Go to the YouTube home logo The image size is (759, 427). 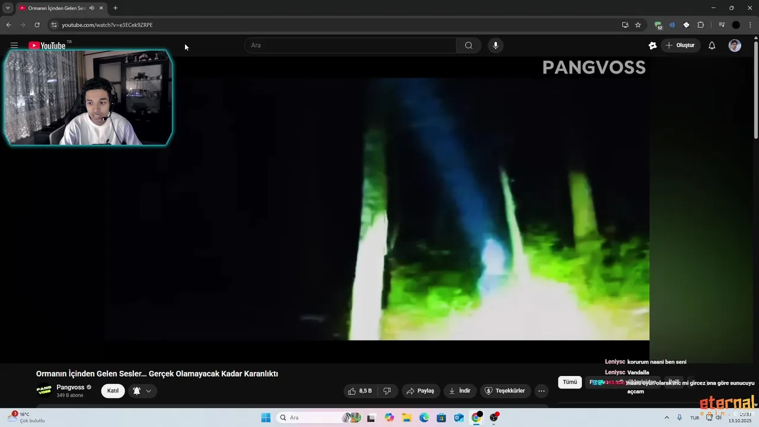(47, 46)
